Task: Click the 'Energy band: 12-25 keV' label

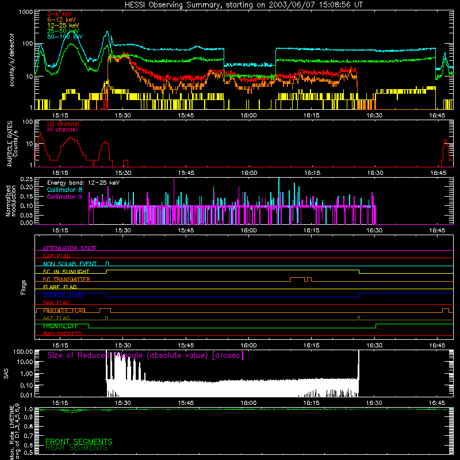Action: point(83,183)
